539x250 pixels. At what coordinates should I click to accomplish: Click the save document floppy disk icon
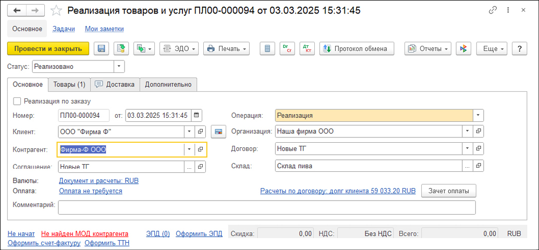coord(101,48)
